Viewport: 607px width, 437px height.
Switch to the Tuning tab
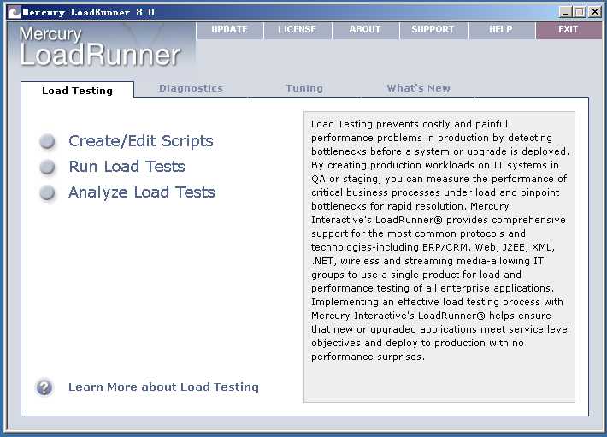pyautogui.click(x=304, y=88)
